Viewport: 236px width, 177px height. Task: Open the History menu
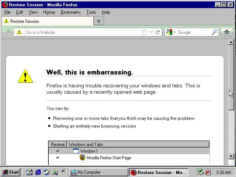pos(49,12)
